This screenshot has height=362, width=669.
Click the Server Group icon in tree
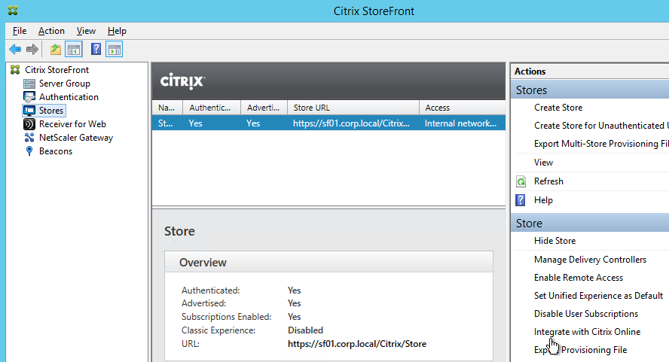click(x=29, y=83)
